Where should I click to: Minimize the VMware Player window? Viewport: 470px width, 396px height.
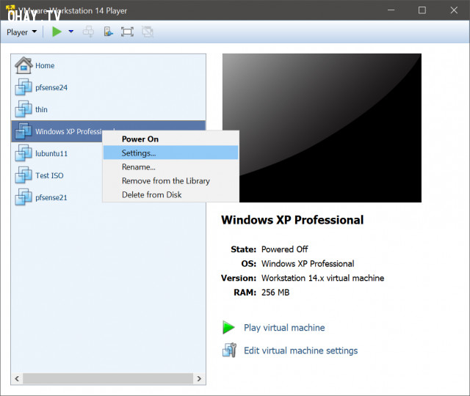tap(391, 10)
